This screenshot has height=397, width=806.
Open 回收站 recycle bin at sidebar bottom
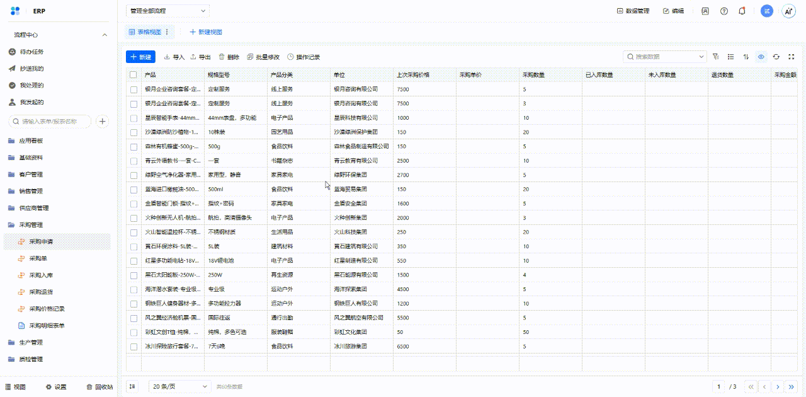pos(99,387)
